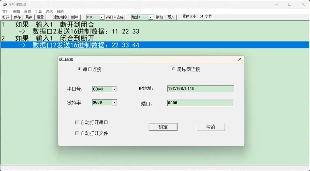Minimize the 字符串跳动 window

pos(276,4)
